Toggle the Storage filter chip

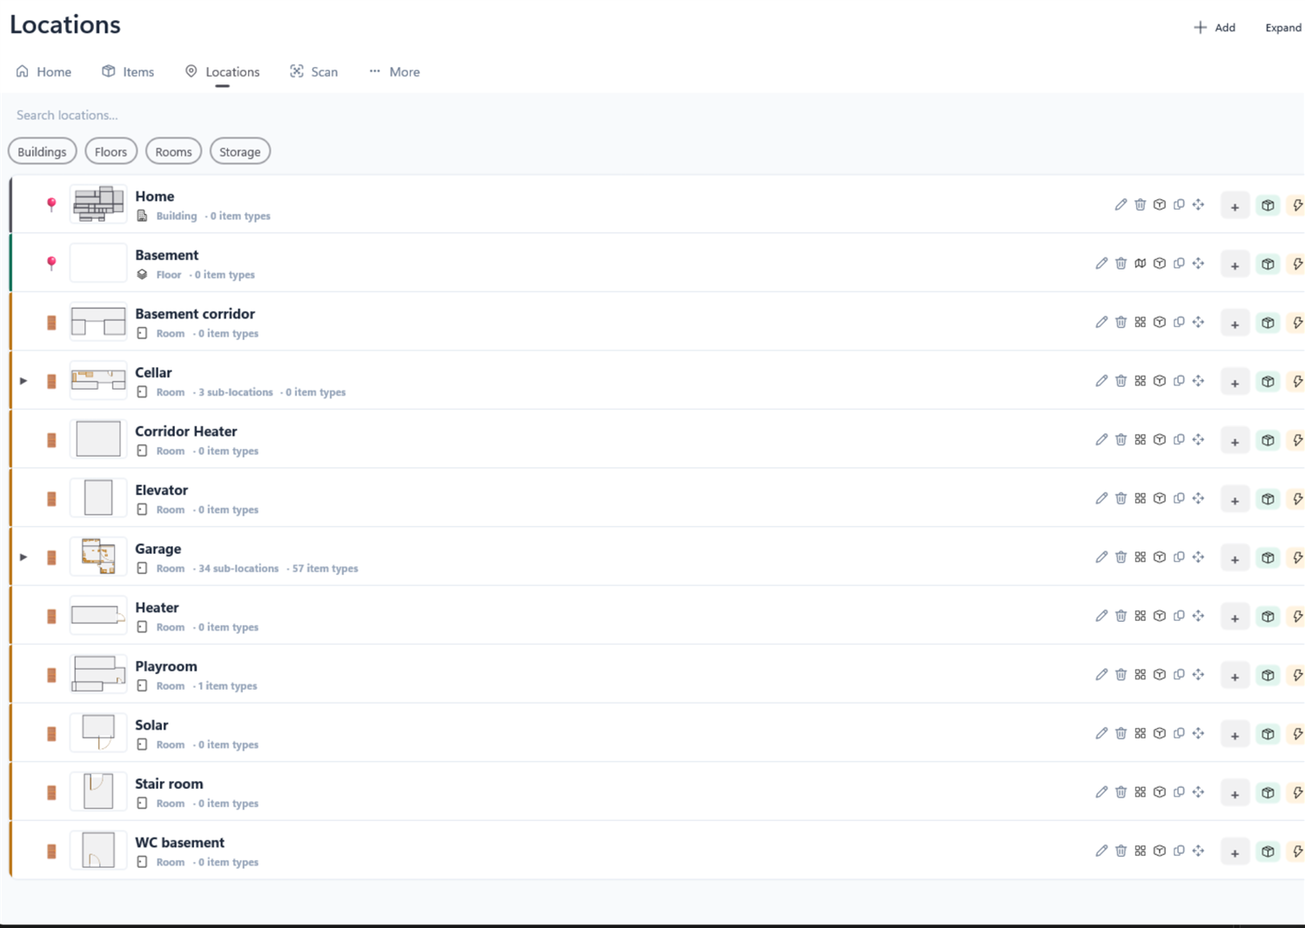click(x=240, y=151)
